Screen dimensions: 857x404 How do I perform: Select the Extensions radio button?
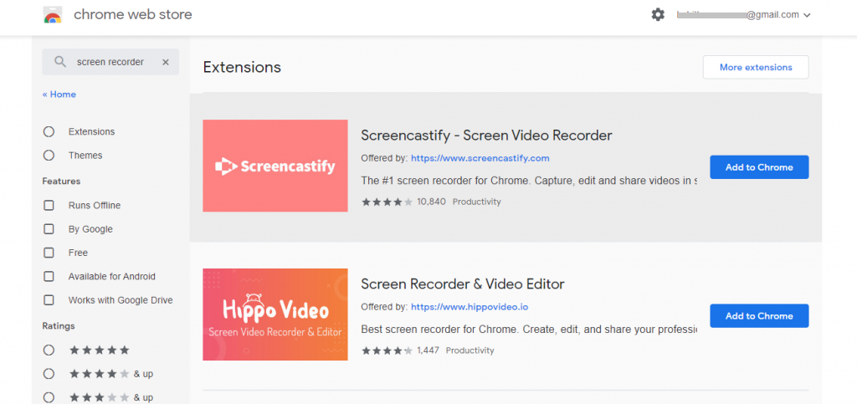click(49, 131)
